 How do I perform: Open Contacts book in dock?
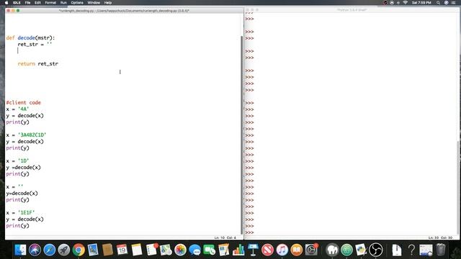click(x=107, y=250)
